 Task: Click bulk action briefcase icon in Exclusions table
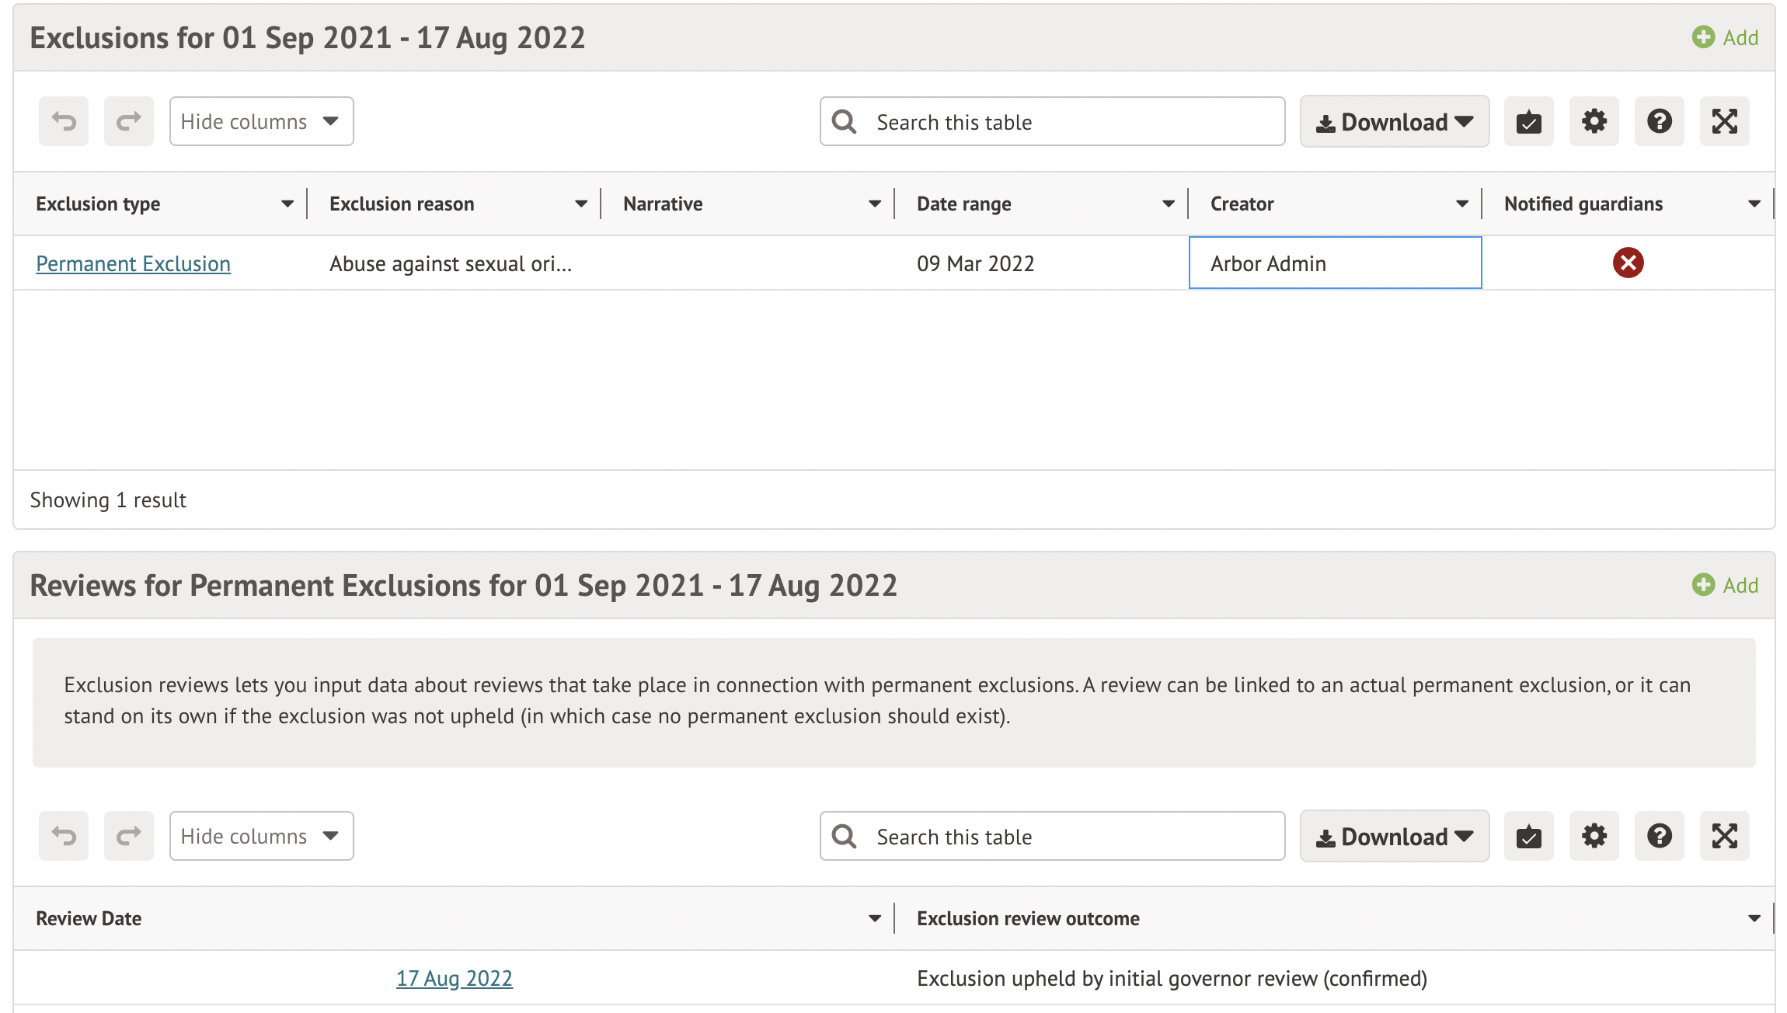(x=1528, y=121)
